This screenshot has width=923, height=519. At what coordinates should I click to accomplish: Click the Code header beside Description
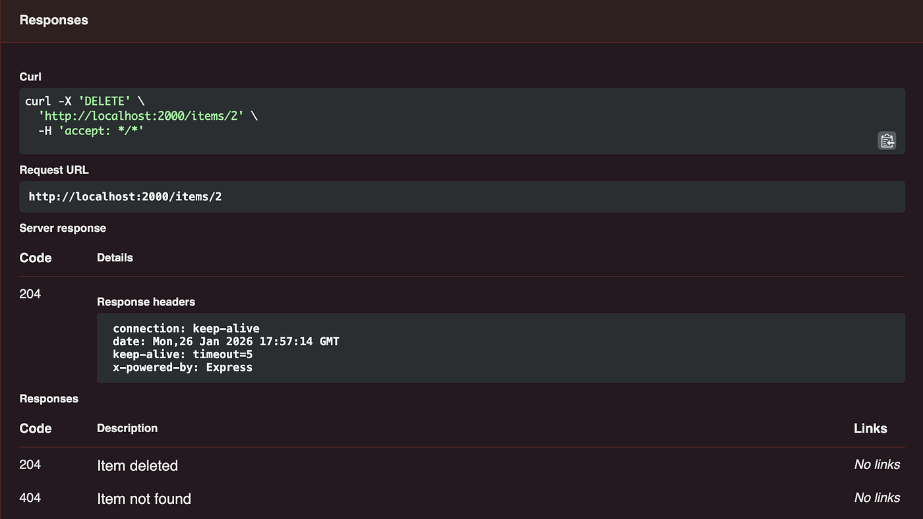click(x=36, y=428)
